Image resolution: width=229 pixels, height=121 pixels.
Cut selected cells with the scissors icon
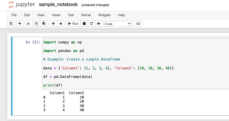(x=29, y=23)
